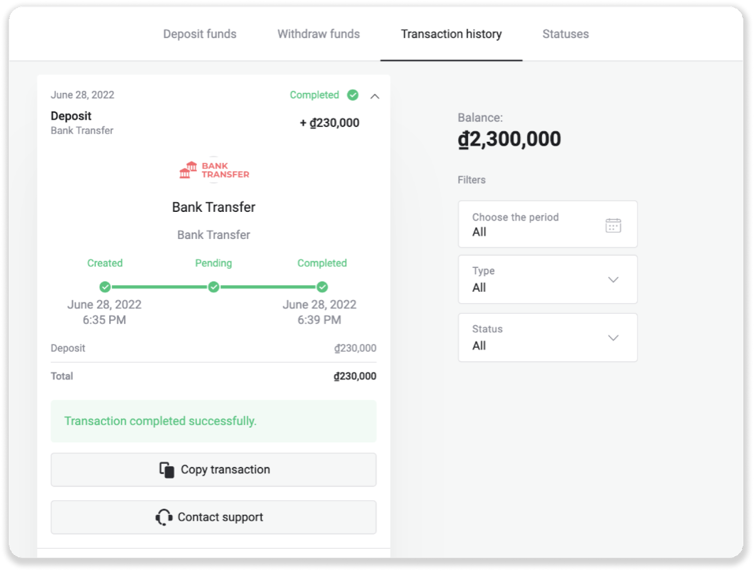754x571 pixels.
Task: Click the Completed step checkmark on timeline
Action: pyautogui.click(x=322, y=287)
